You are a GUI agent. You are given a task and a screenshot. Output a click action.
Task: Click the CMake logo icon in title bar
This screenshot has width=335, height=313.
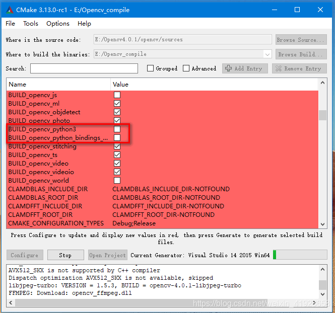10,10
